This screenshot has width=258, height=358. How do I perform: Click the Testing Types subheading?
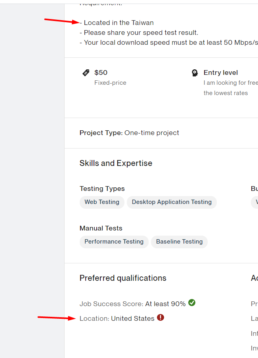[102, 189]
